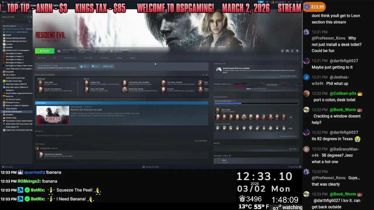Select Dragon Quest VII Reimagined in library
The height and width of the screenshot is (210, 374).
17,50
